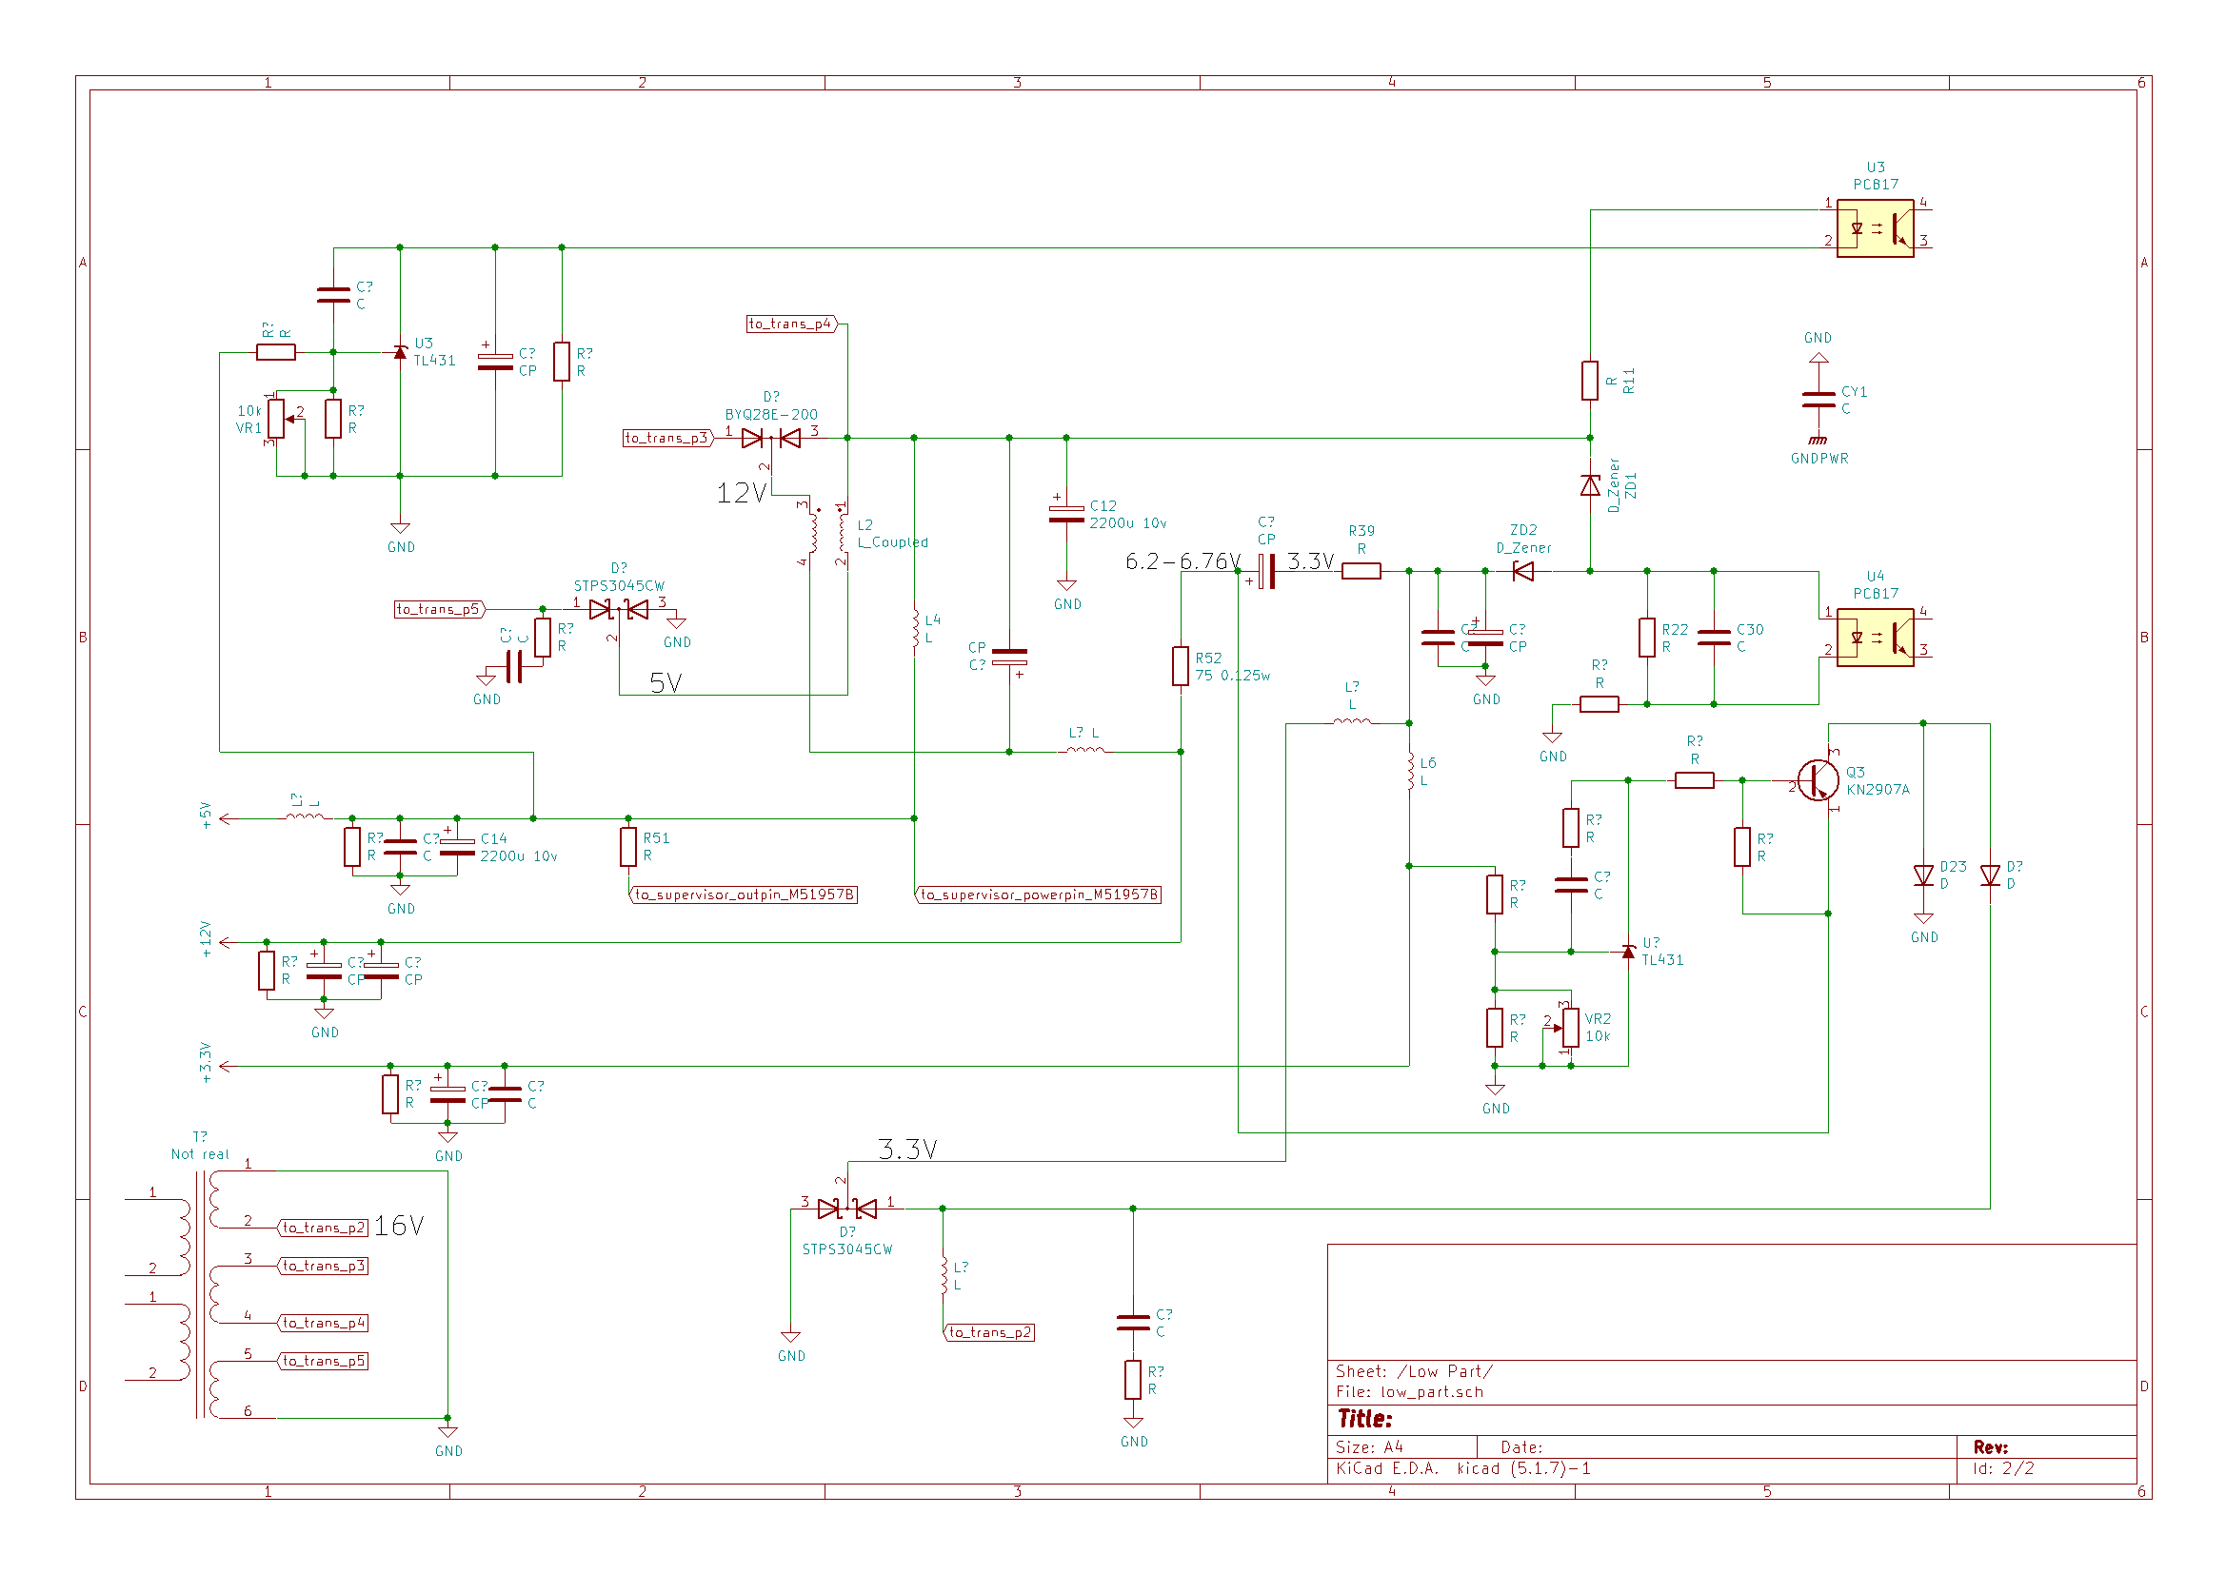Select the VR1 10k potentiometer symbol

(x=277, y=420)
